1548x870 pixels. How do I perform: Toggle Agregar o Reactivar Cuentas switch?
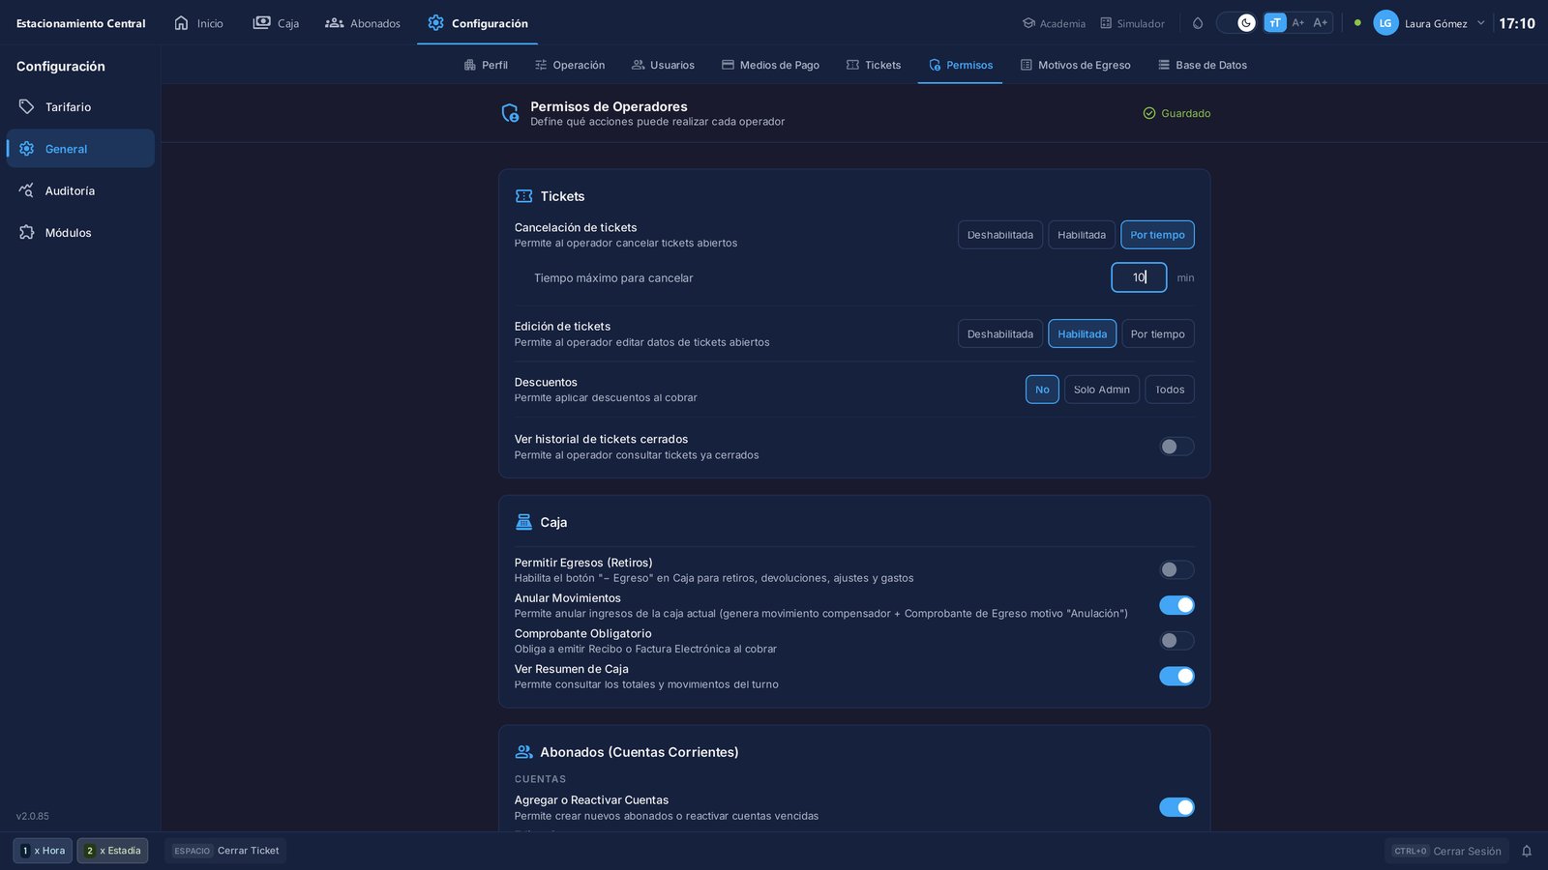[x=1176, y=807]
